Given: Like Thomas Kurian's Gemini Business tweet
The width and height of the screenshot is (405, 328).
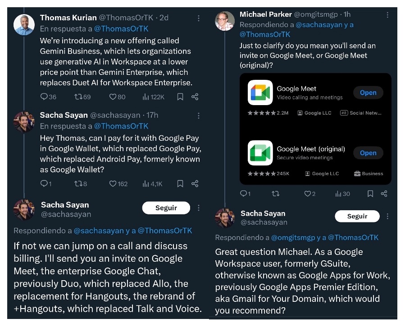Looking at the screenshot, I should (113, 97).
